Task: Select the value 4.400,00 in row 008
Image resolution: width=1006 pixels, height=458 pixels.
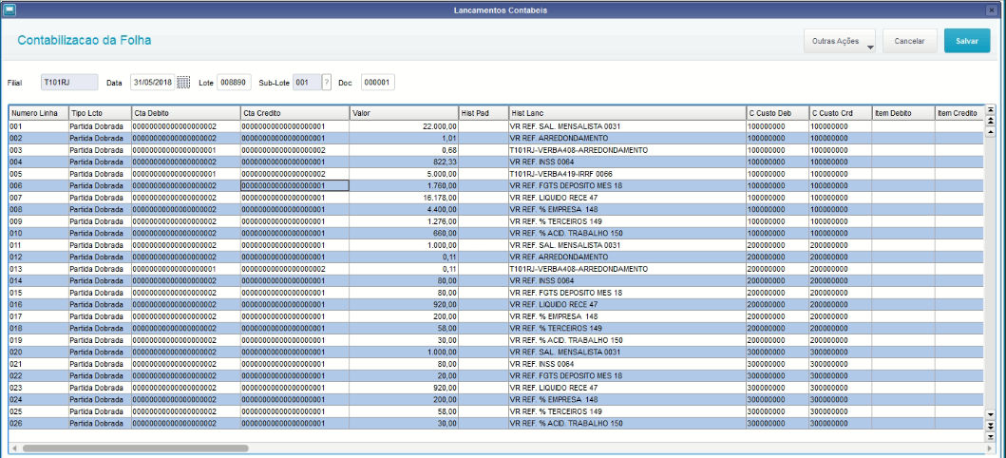Action: 404,209
